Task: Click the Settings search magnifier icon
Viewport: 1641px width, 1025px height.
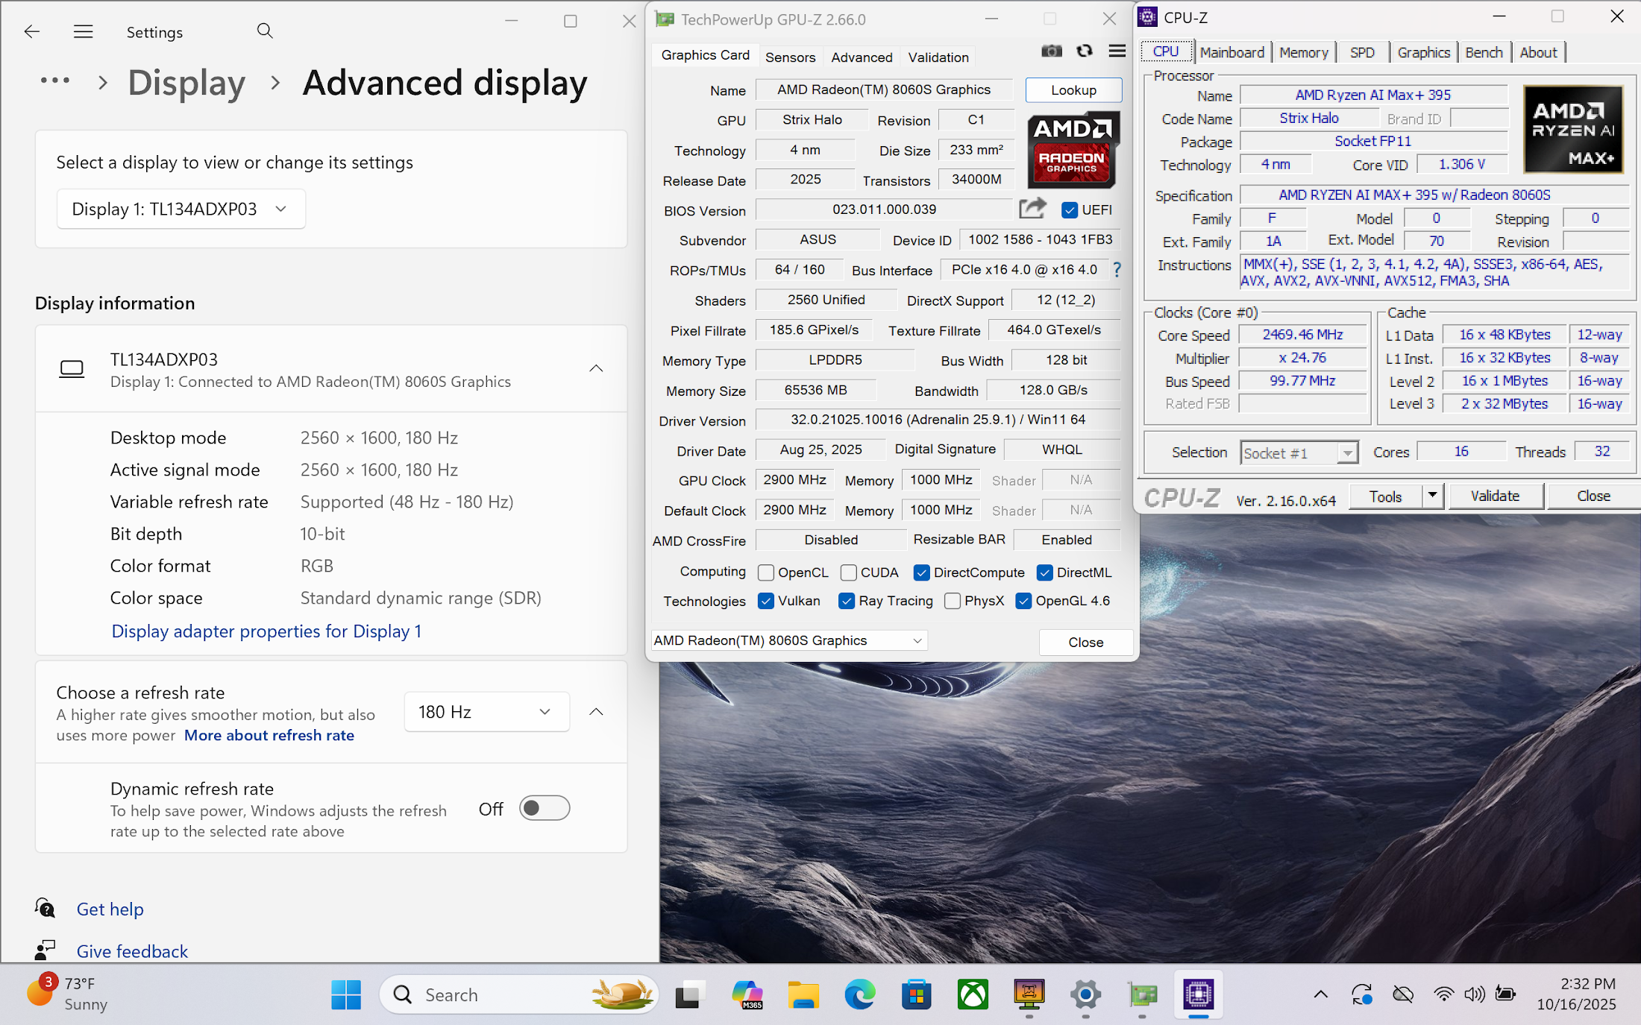Action: [264, 31]
